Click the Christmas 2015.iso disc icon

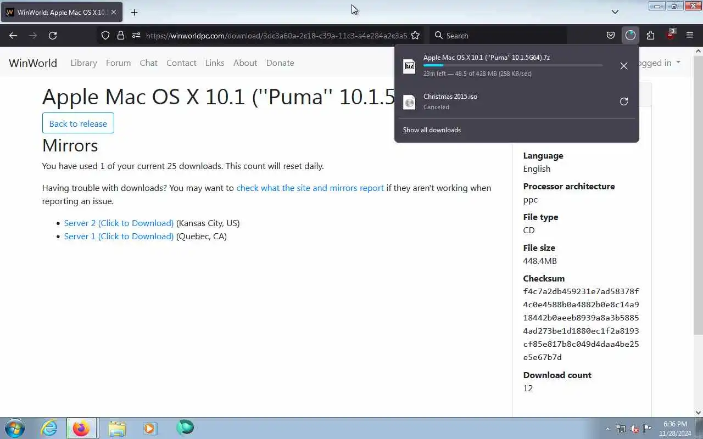click(409, 102)
